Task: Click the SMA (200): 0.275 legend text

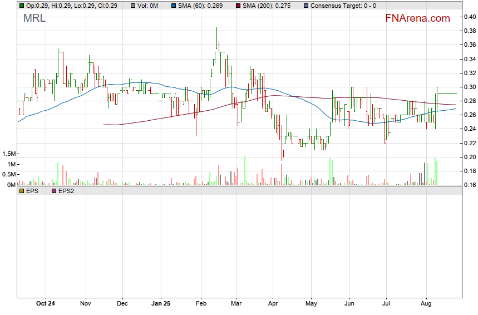Action: (270, 6)
